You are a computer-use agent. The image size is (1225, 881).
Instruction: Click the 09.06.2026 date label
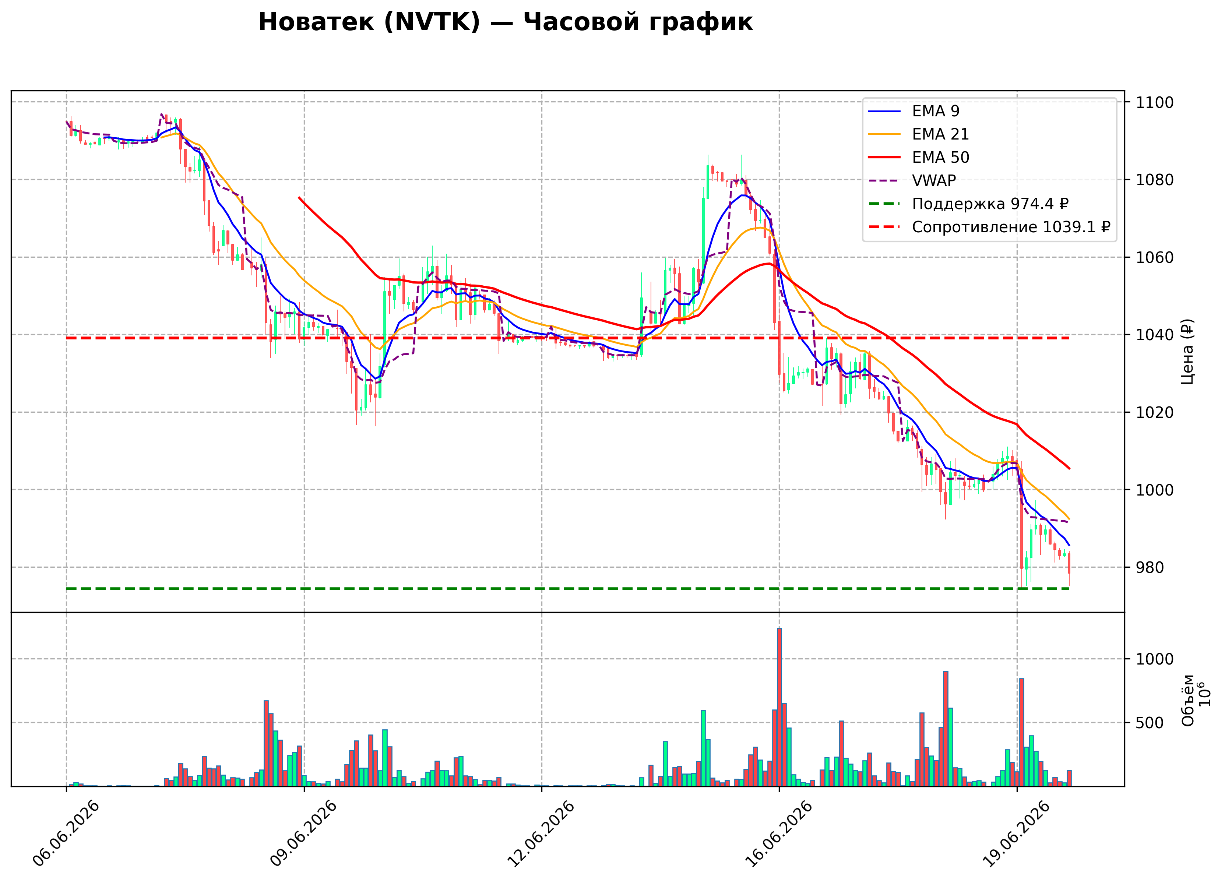click(303, 834)
